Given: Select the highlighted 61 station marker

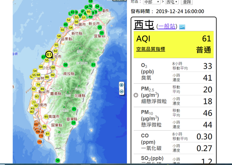Looking at the screenshot, I should click(x=49, y=55).
